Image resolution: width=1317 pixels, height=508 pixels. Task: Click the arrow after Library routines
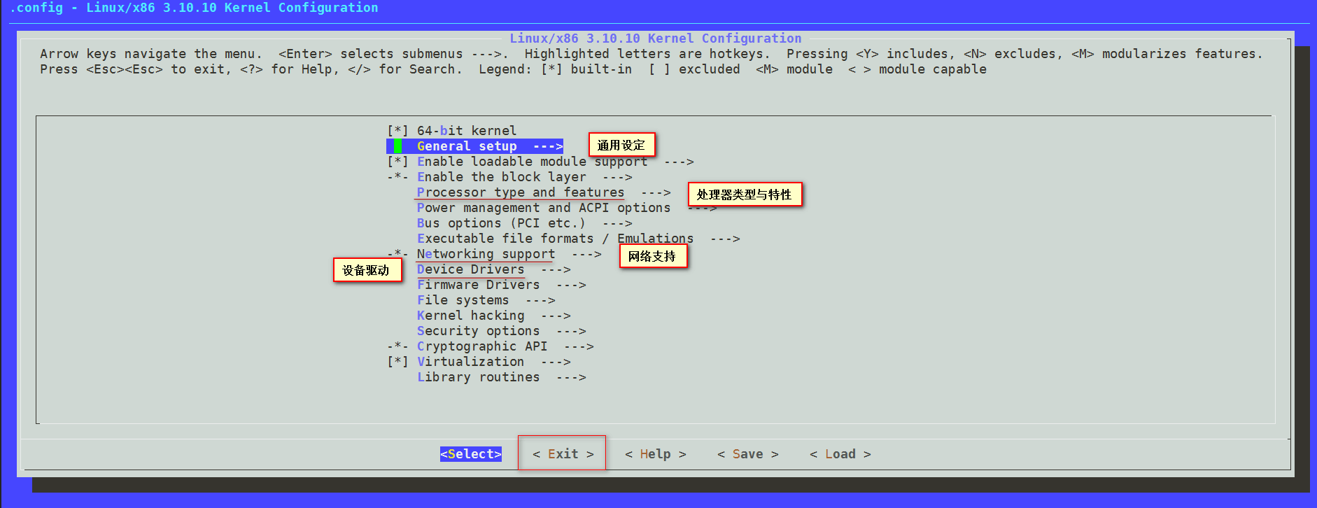[571, 377]
